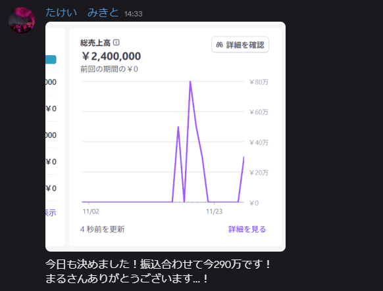Viewport: 383px width, 291px height.
Task: Click the ￥80万 axis label
Action: tap(259, 82)
